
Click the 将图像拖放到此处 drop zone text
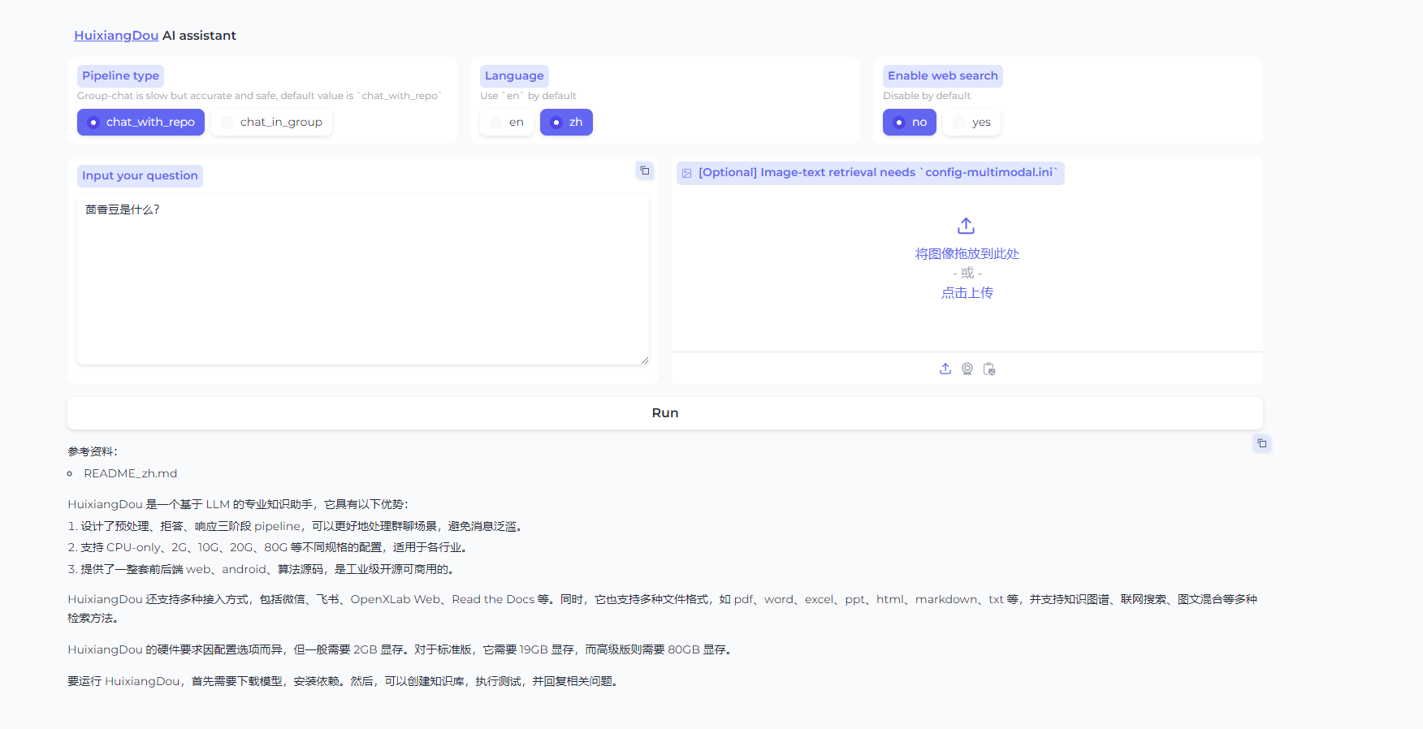(967, 254)
